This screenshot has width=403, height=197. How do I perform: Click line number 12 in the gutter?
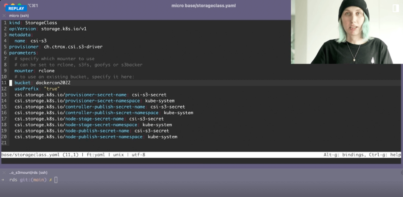(x=4, y=89)
